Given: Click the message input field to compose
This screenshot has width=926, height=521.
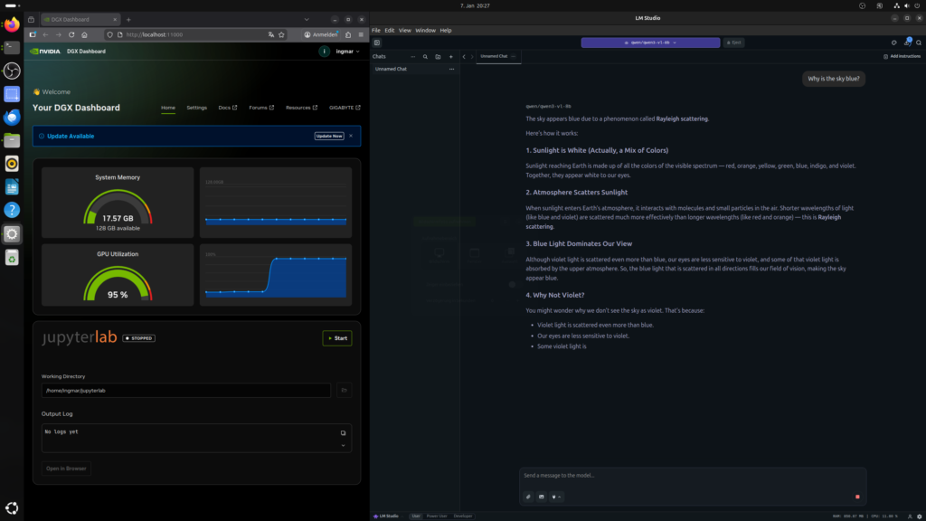Looking at the screenshot, I should (x=687, y=474).
